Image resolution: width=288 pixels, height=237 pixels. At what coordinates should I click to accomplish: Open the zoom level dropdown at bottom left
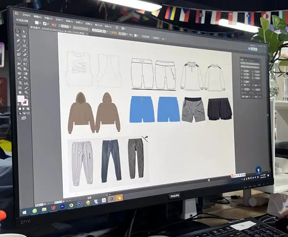coord(45,204)
